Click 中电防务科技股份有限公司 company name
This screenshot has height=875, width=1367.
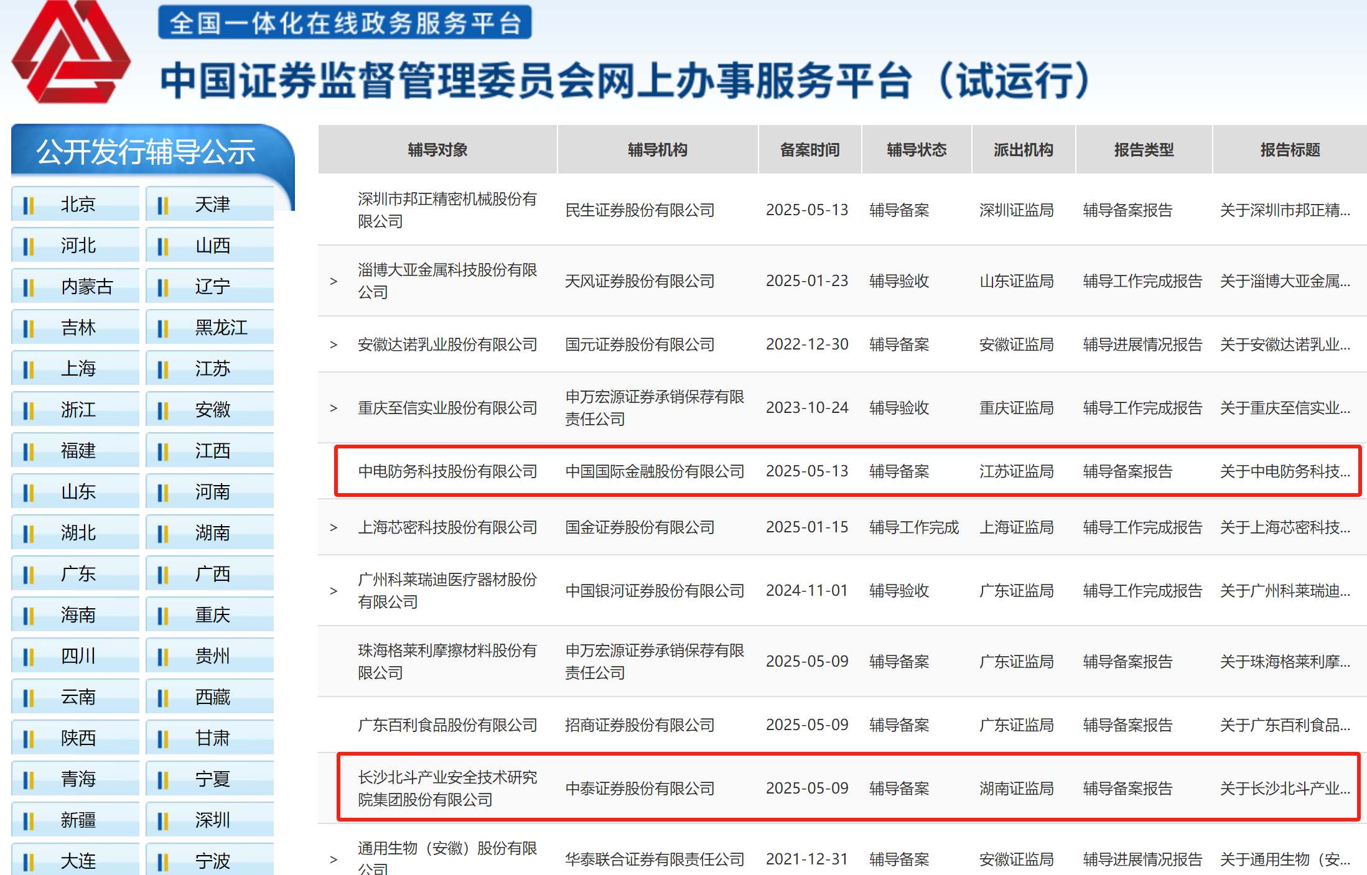[x=447, y=471]
